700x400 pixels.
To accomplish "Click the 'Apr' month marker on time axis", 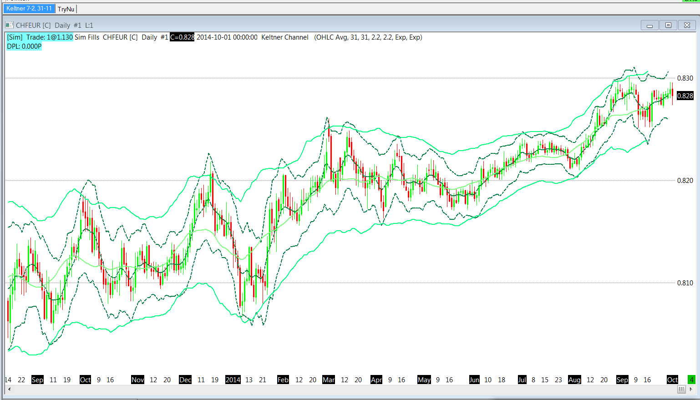I will click(376, 380).
